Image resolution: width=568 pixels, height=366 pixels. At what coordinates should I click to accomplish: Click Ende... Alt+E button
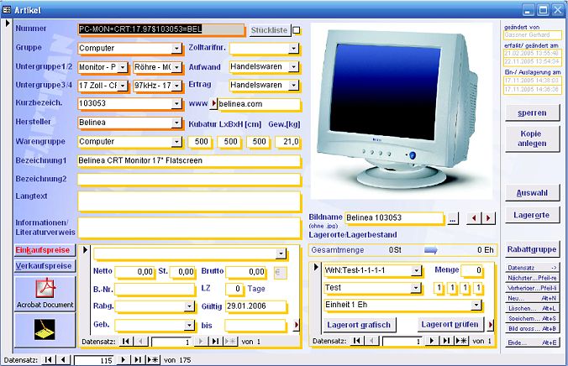[532, 342]
